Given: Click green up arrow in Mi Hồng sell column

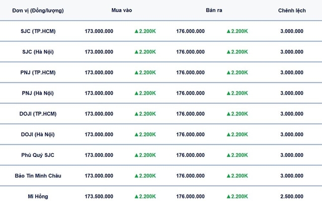Looking at the screenshot, I should tap(228, 196).
